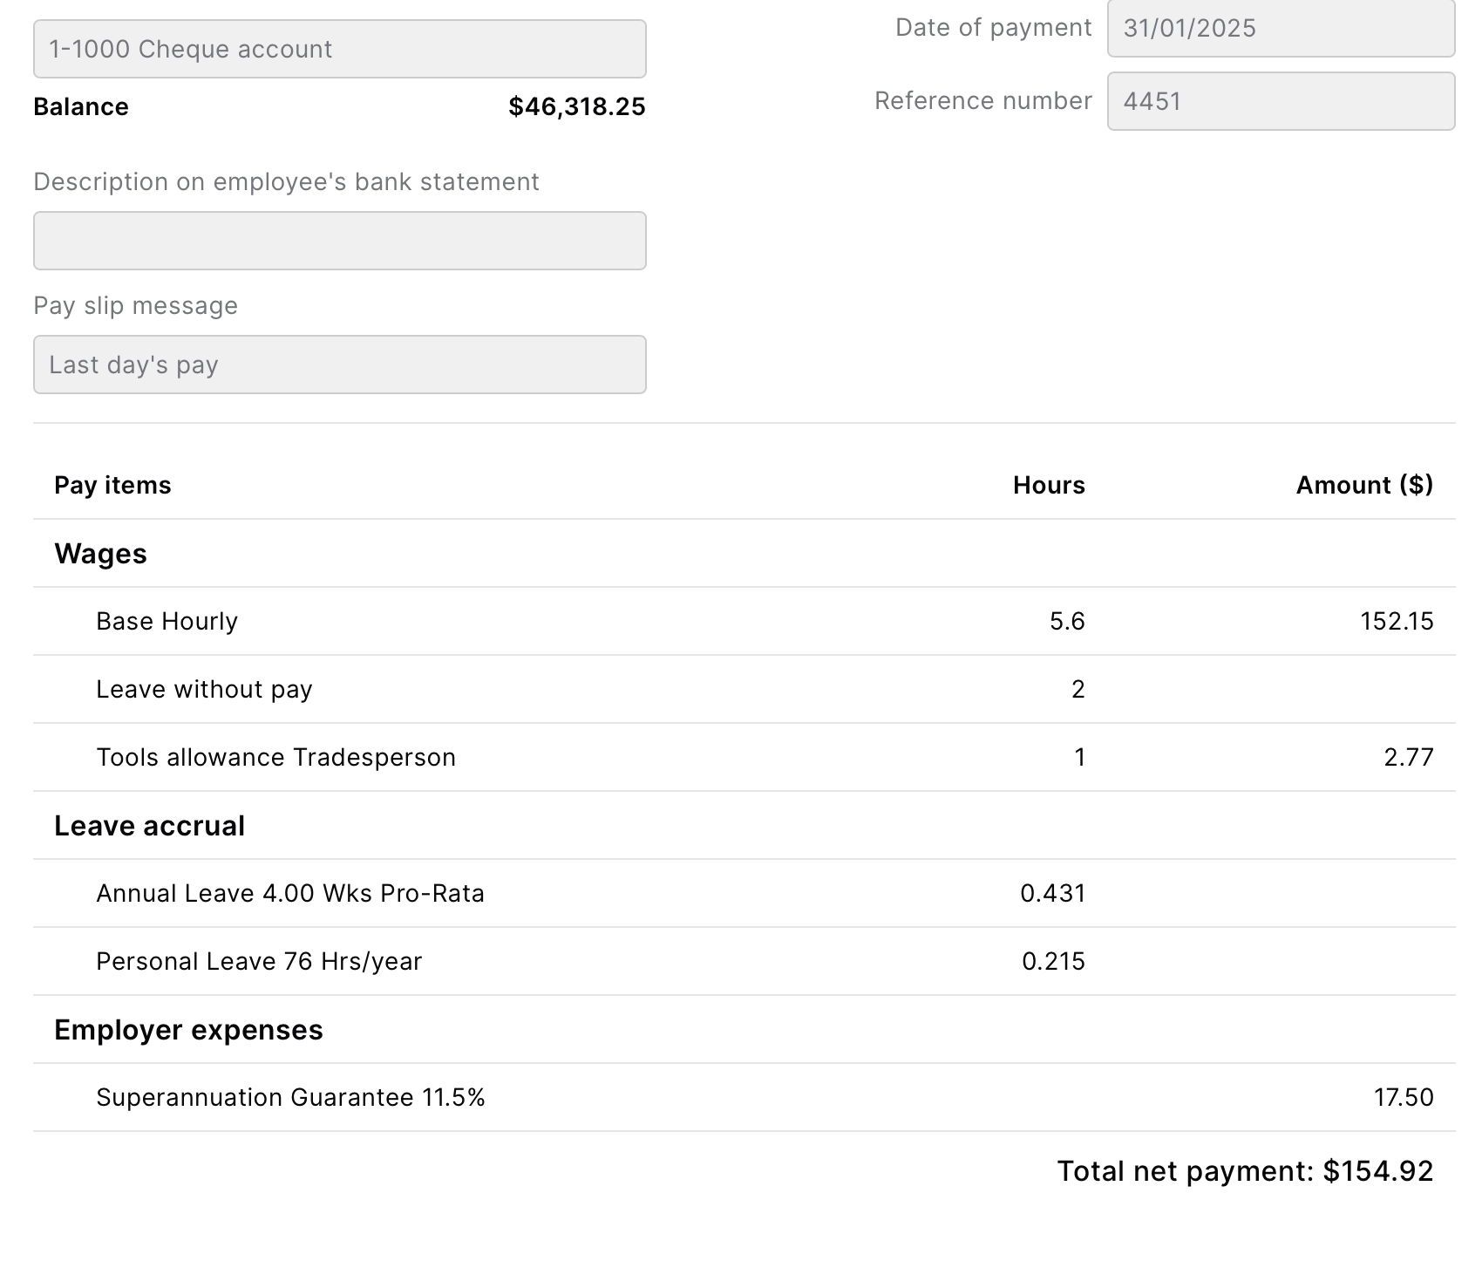Focus the employee's bank statement description field
The image size is (1482, 1268).
pos(339,241)
